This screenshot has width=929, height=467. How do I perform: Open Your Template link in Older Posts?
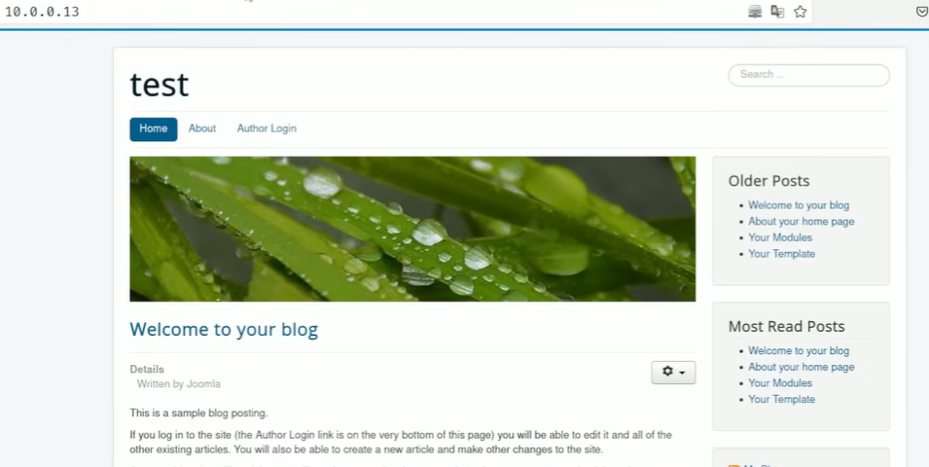(781, 254)
